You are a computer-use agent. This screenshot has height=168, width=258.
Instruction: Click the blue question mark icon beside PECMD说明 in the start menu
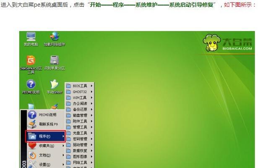coord(32,115)
